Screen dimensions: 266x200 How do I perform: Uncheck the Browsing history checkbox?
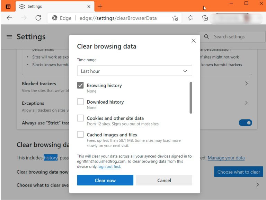coord(80,85)
